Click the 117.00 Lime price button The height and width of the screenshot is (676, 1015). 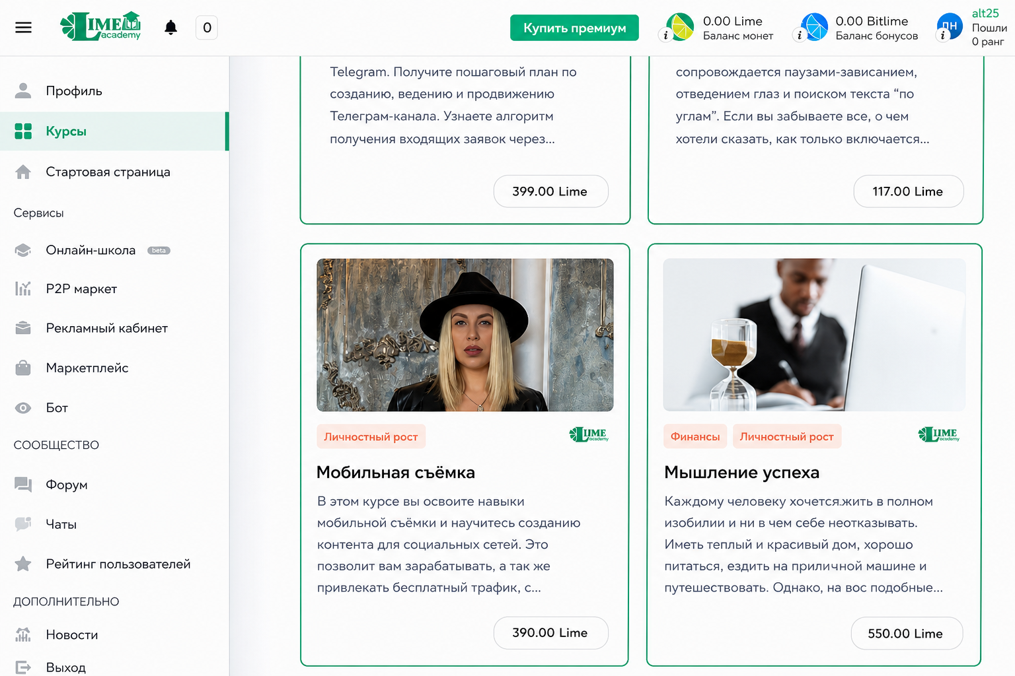click(908, 191)
